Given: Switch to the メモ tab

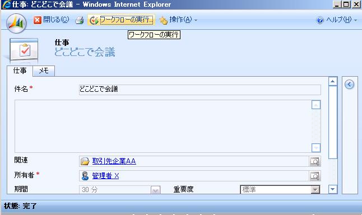Looking at the screenshot, I should [44, 71].
